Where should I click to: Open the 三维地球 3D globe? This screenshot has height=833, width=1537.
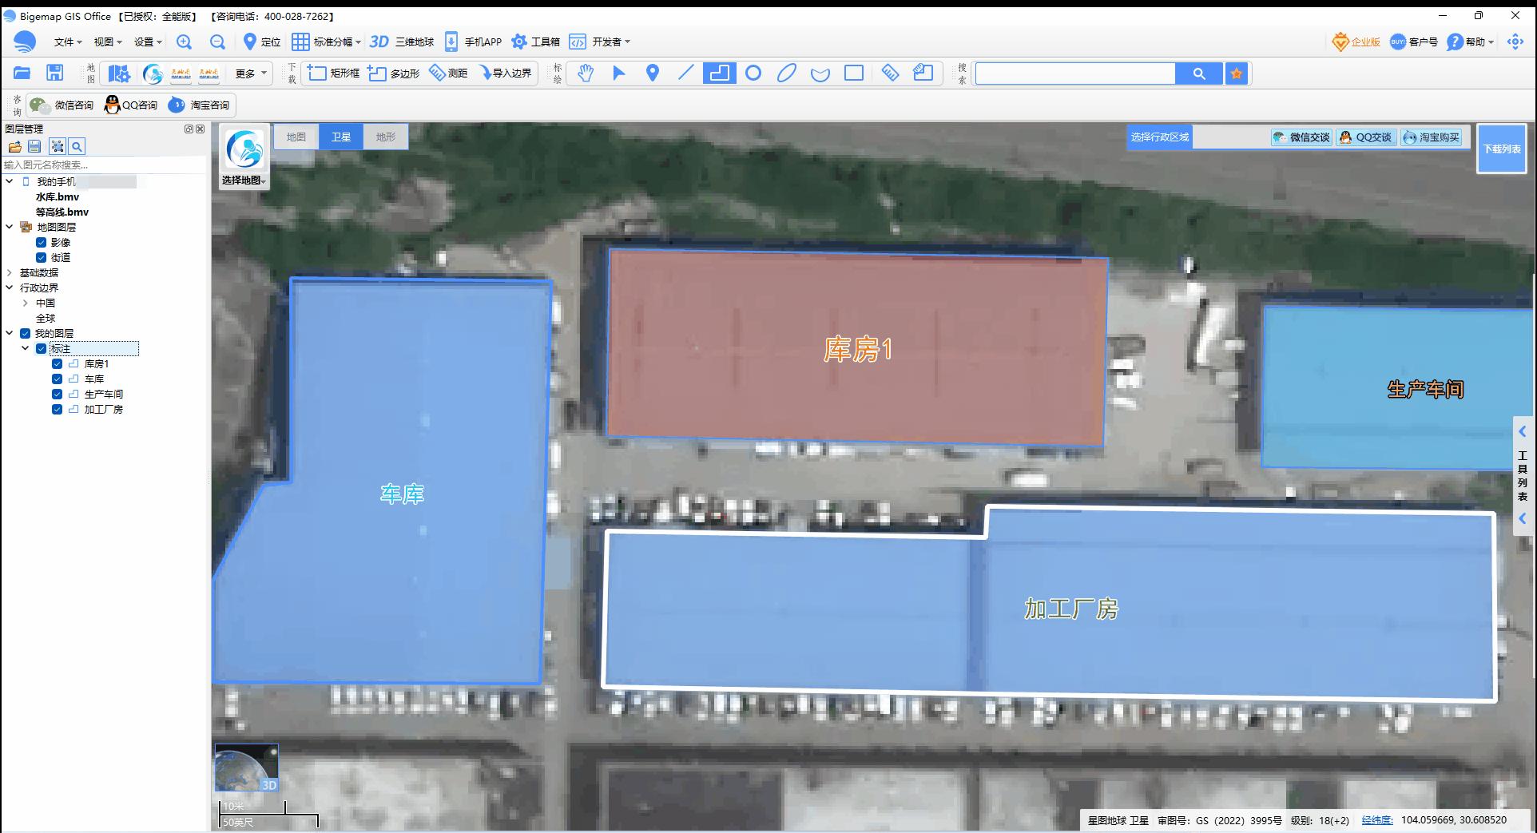pos(402,42)
